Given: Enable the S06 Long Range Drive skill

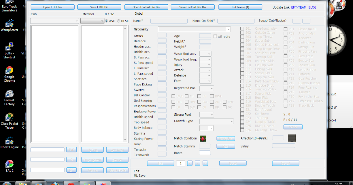Looking at the screenshot, I should [242, 49].
